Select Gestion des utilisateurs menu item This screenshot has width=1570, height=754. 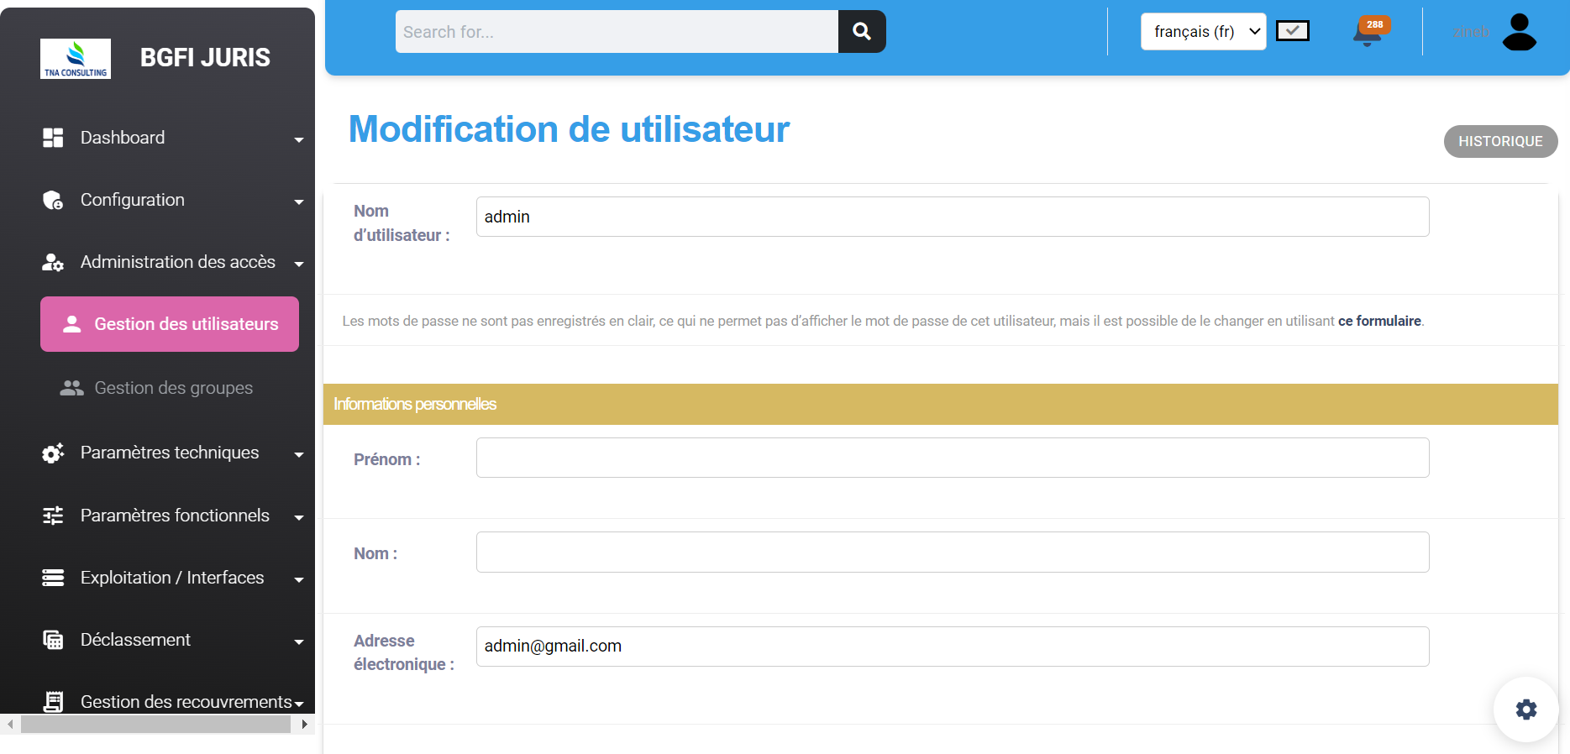coord(170,324)
